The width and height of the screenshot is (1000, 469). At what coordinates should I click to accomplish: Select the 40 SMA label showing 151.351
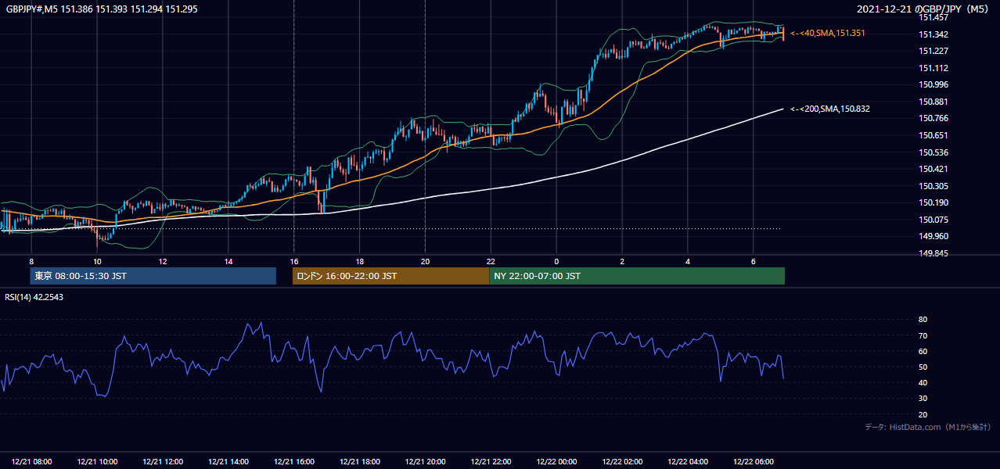tap(827, 34)
